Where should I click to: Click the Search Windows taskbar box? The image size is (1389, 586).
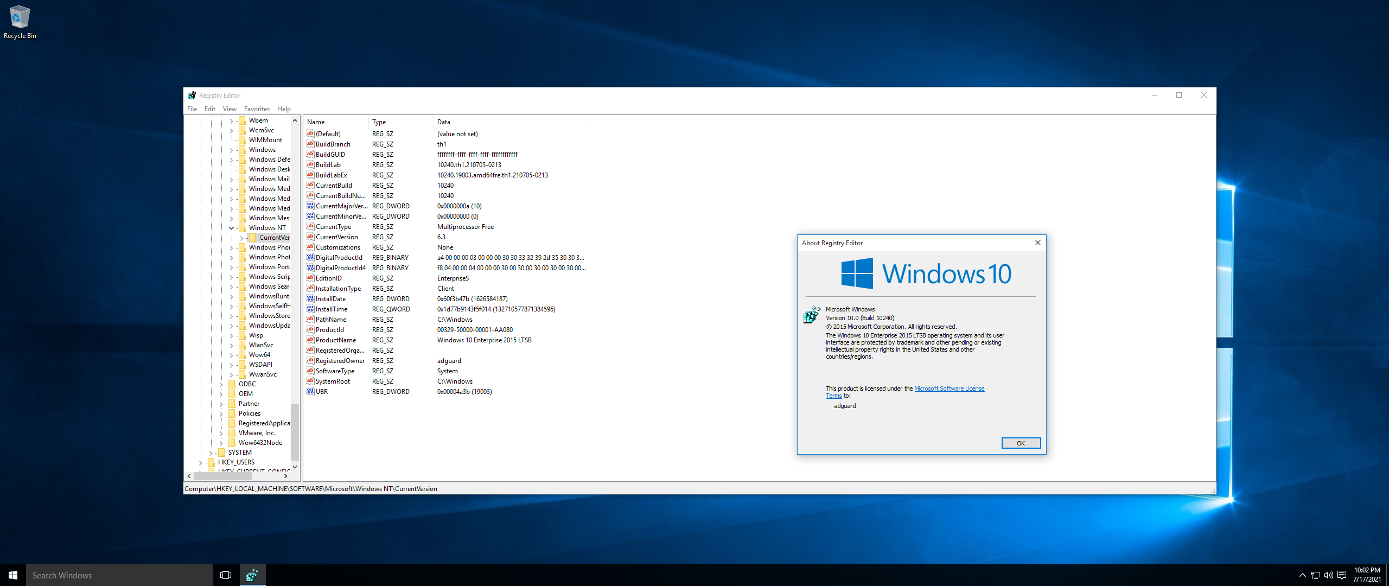pyautogui.click(x=119, y=575)
